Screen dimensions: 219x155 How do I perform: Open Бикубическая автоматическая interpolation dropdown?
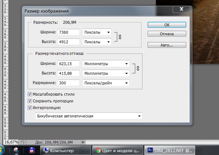89,116
